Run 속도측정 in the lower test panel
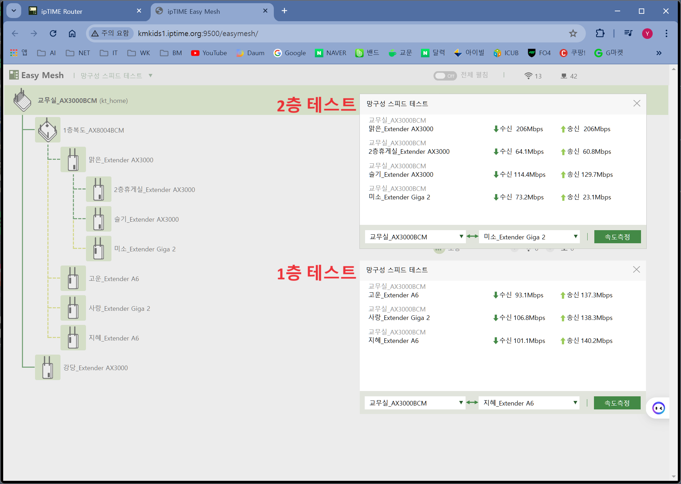The image size is (681, 484). (617, 403)
